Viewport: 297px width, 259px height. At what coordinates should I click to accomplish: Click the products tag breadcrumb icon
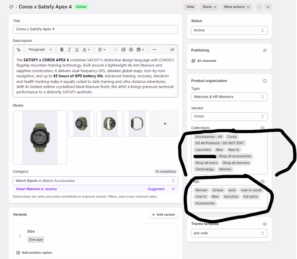11,7
